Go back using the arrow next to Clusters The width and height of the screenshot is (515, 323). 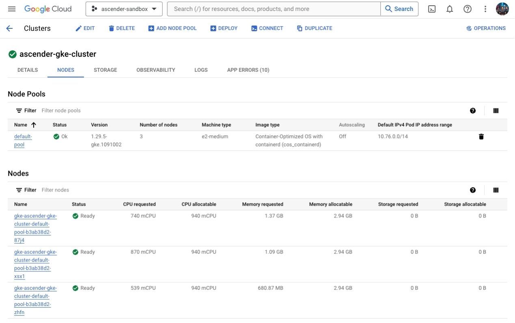tap(9, 28)
